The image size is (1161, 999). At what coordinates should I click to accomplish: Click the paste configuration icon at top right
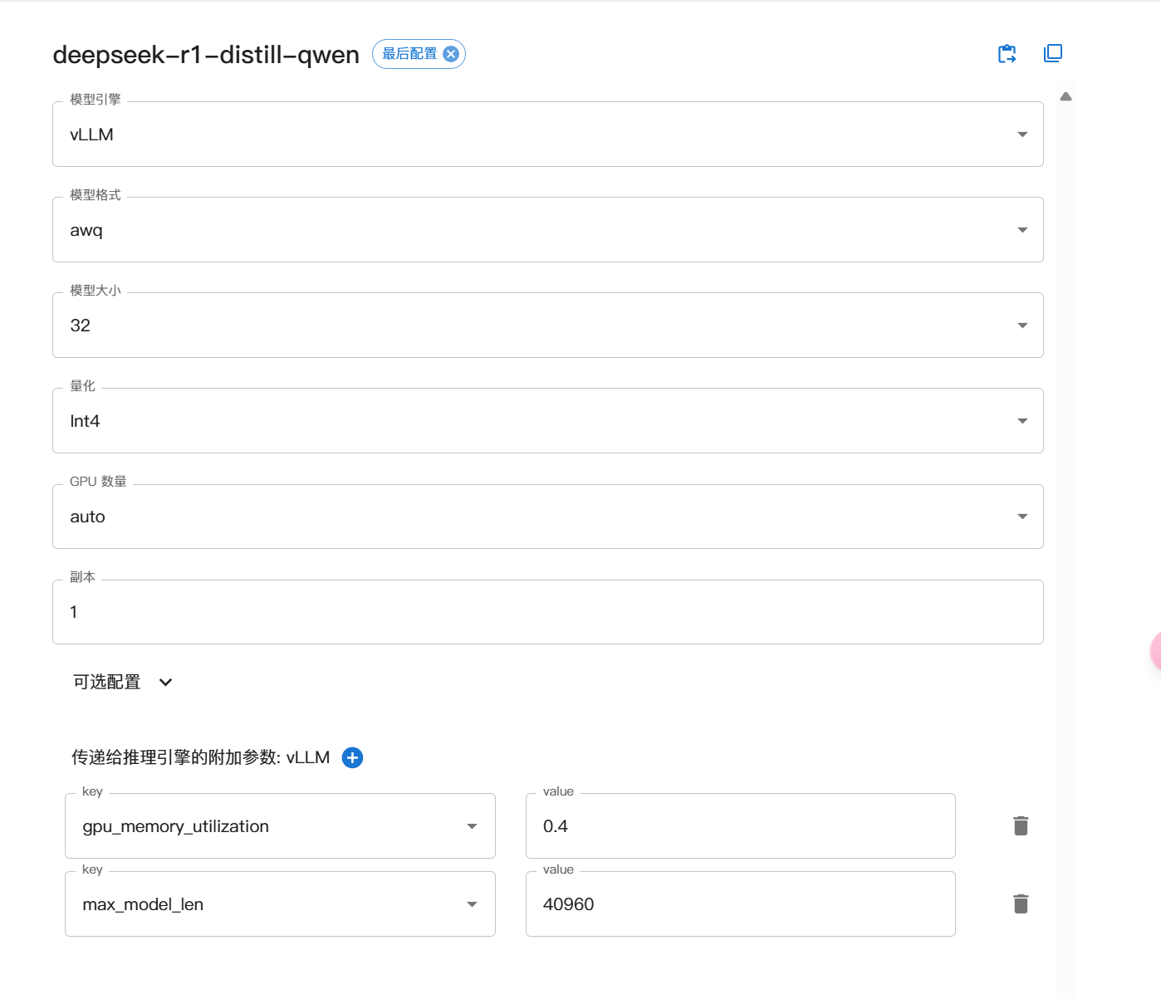pyautogui.click(x=1007, y=54)
